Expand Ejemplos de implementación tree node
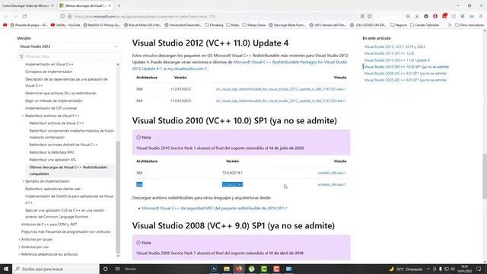This screenshot has height=274, width=487. pyautogui.click(x=23, y=181)
